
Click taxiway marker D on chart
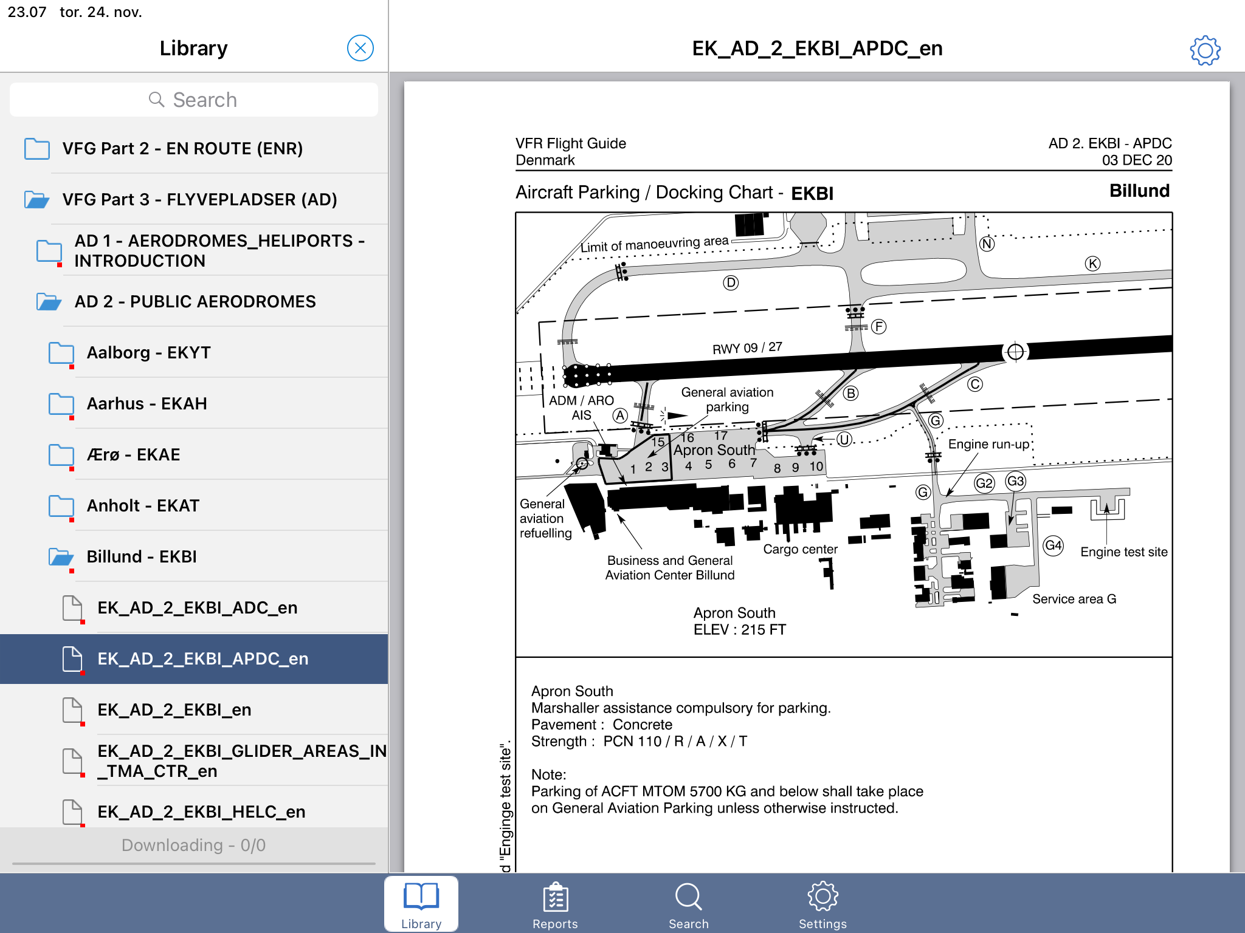coord(731,282)
